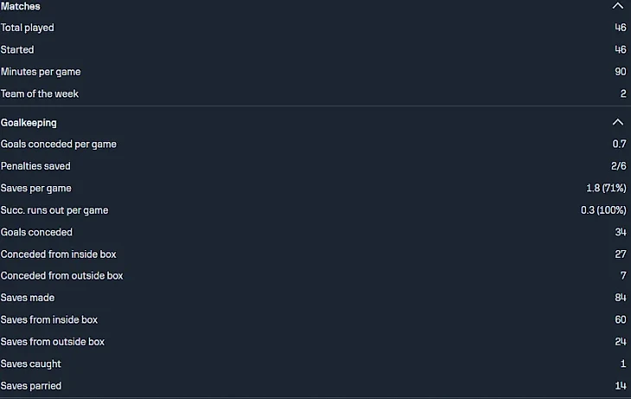Collapse the Goalkeeping section chevron
The image size is (631, 399).
tap(617, 122)
